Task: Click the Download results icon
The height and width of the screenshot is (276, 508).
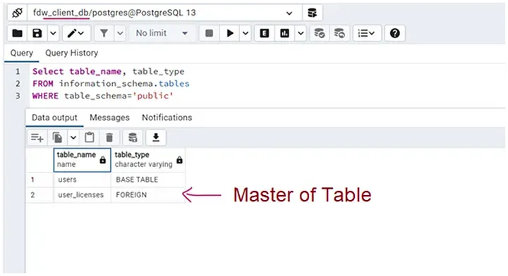Action: click(156, 138)
